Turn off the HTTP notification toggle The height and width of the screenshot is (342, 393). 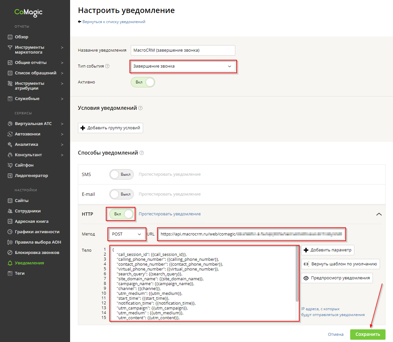pos(121,214)
